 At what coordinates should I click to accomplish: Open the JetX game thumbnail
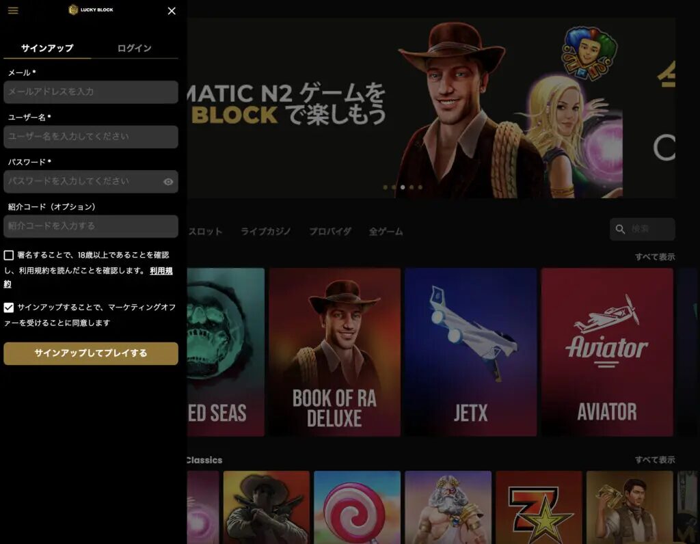point(470,352)
